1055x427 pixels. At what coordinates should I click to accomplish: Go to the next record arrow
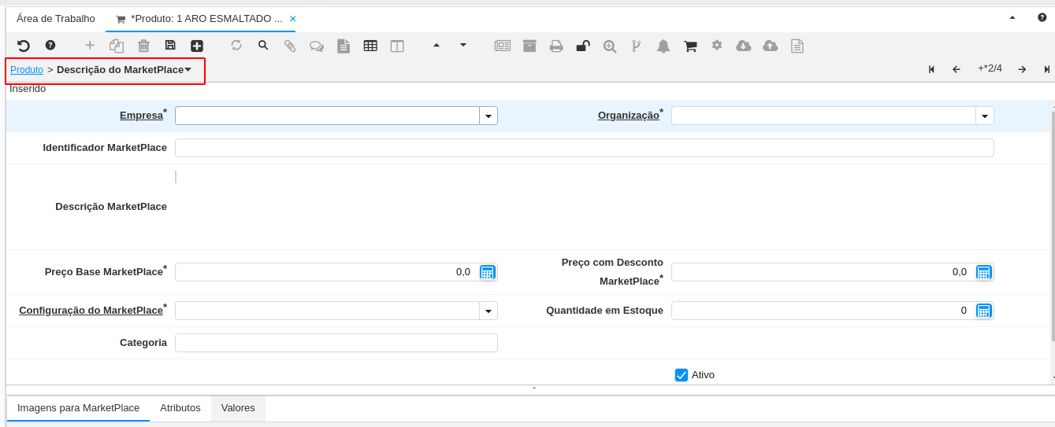pos(1022,69)
